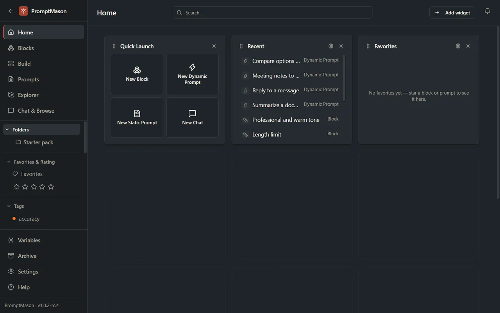The image size is (500, 313).
Task: Click the Recent widget scrollbar
Action: pyautogui.click(x=344, y=77)
